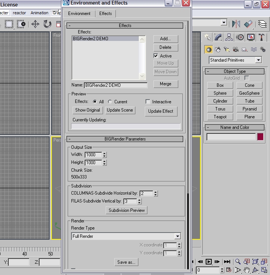Click the Go to End button

pos(227,262)
